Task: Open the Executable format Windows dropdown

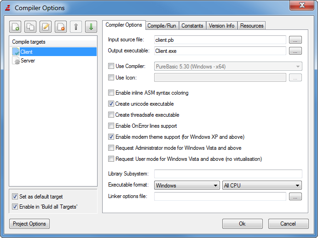Action: pos(187,186)
